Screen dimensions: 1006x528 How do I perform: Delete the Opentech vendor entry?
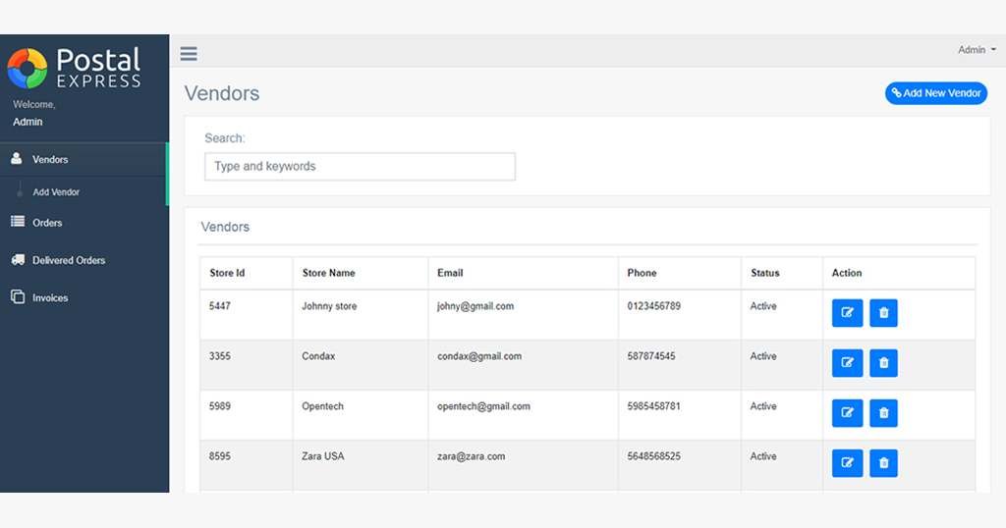883,412
